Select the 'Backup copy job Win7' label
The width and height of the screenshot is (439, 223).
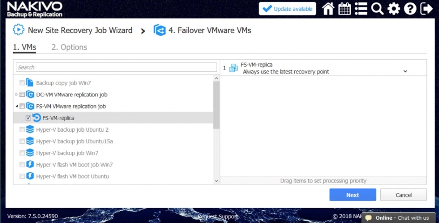[64, 83]
